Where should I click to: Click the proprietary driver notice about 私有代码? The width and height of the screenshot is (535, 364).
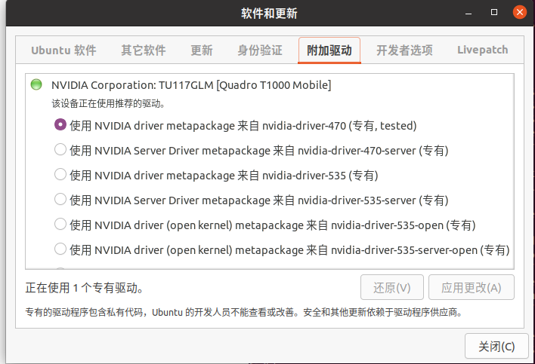243,312
